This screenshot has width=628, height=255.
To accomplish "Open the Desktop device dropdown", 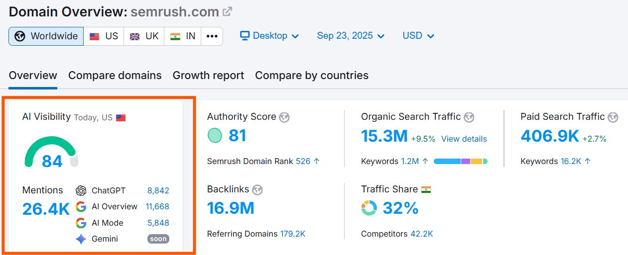I will (x=269, y=36).
